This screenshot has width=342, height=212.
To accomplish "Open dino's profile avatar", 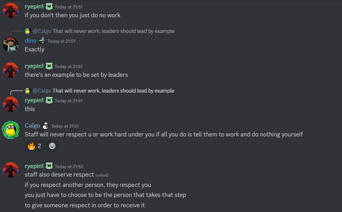I will click(x=11, y=45).
